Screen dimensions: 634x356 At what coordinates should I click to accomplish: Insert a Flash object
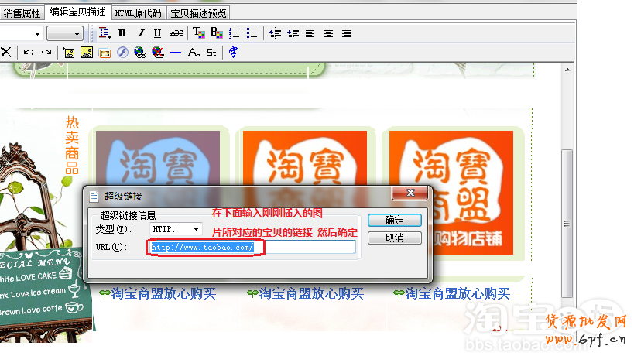(x=122, y=53)
